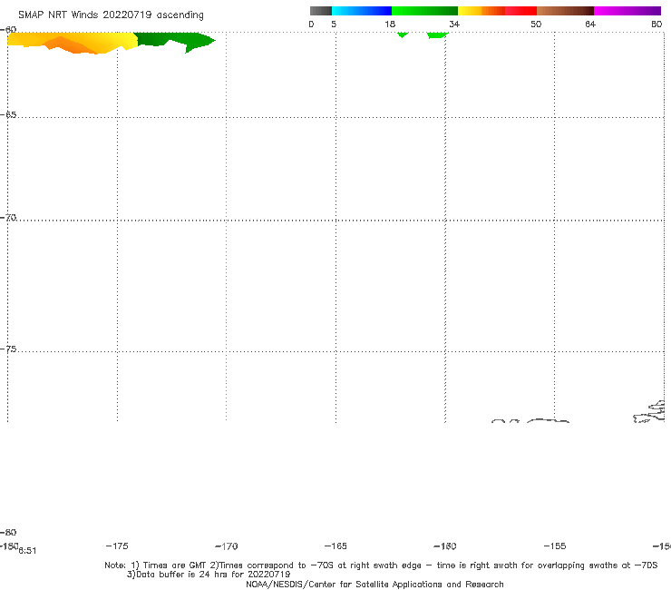Click the NOAA/NESDIS credit line

(374, 585)
